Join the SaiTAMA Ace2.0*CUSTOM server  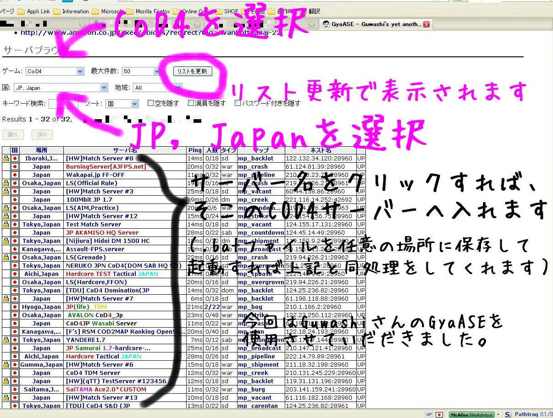[106, 390]
